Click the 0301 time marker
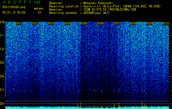Image resolution: width=172 pixels, height=109 pixels. 19,23
